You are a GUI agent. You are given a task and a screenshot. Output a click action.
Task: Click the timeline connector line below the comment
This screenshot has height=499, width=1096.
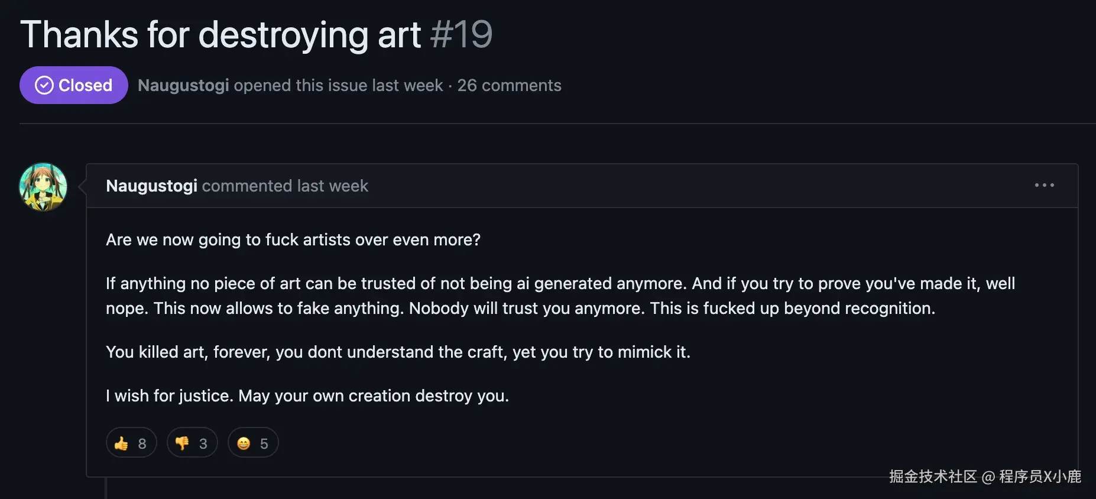coord(106,488)
